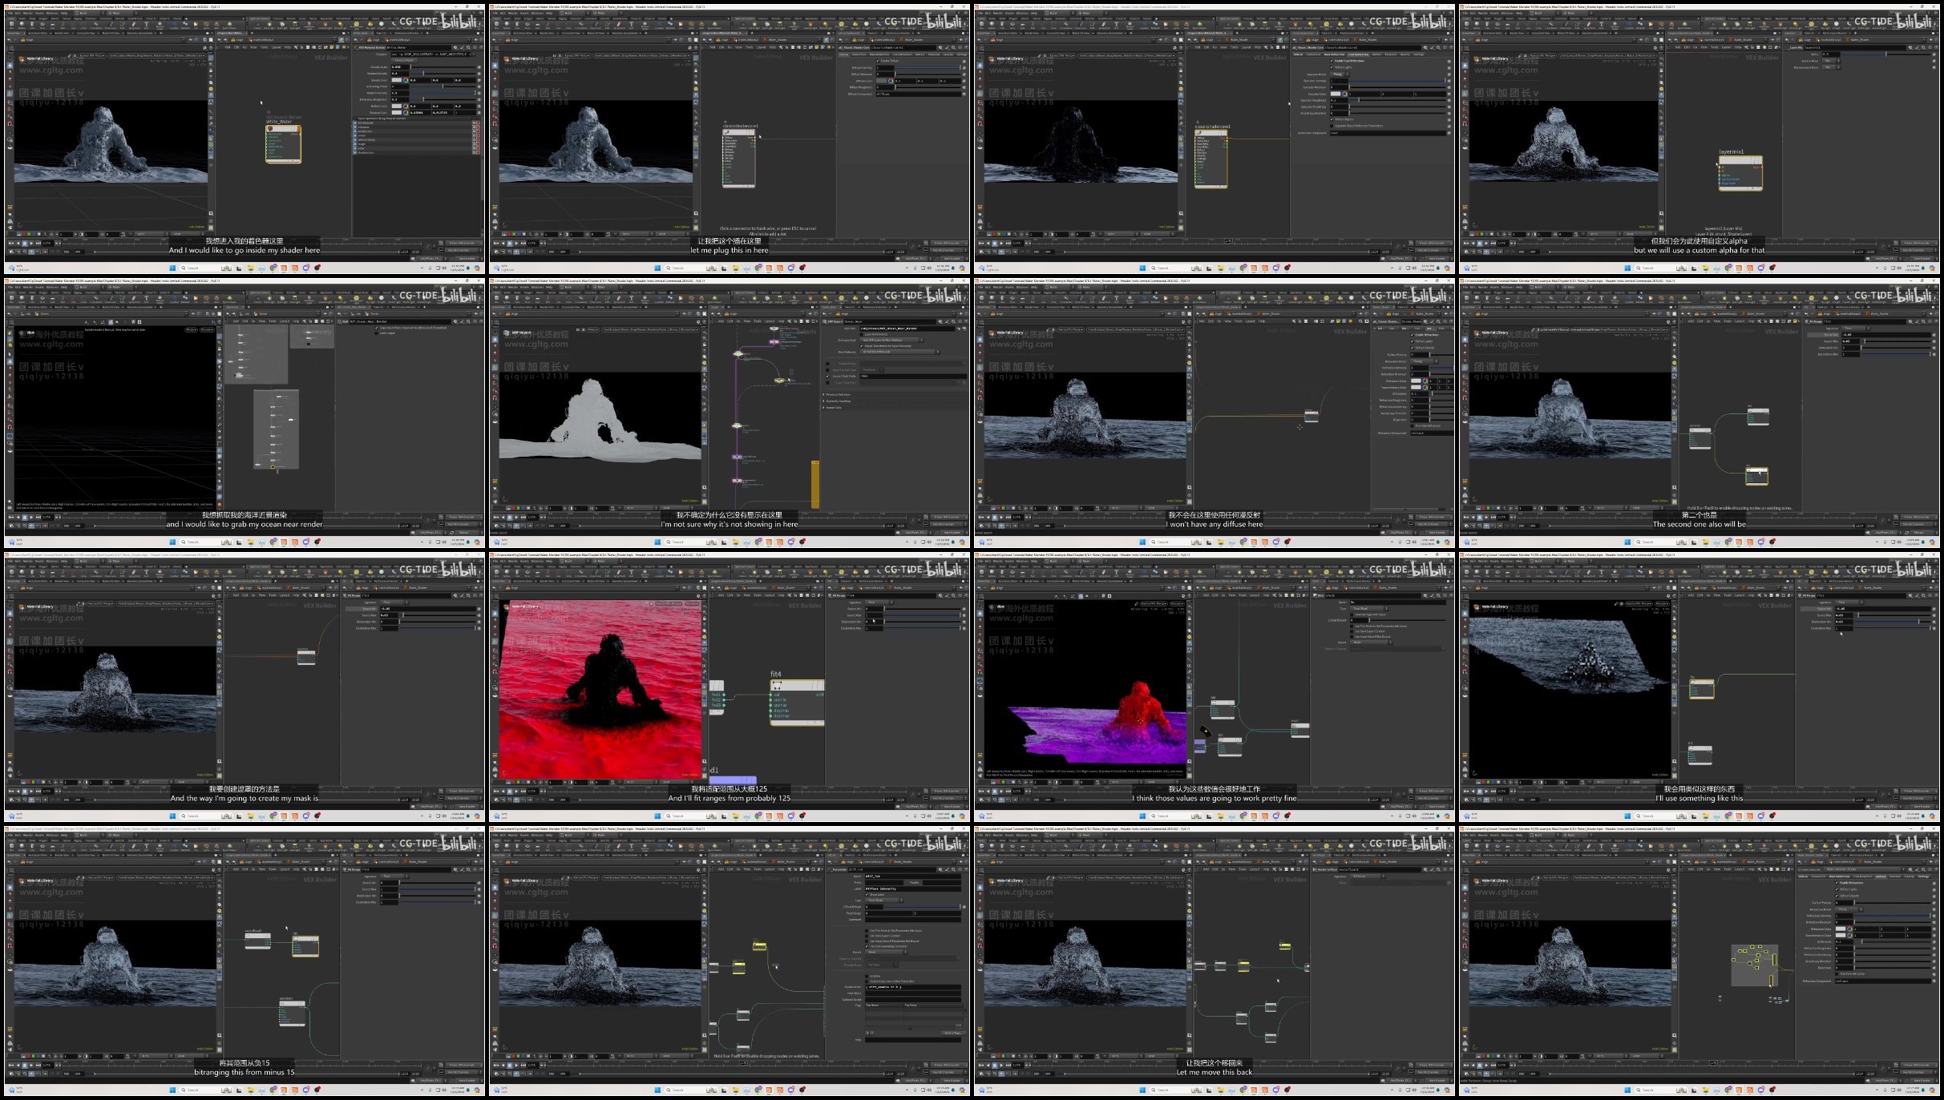Click Specular Color swatch in unsubtitled classicshadercore1 frame
1944x1100 pixels.
click(x=1336, y=94)
